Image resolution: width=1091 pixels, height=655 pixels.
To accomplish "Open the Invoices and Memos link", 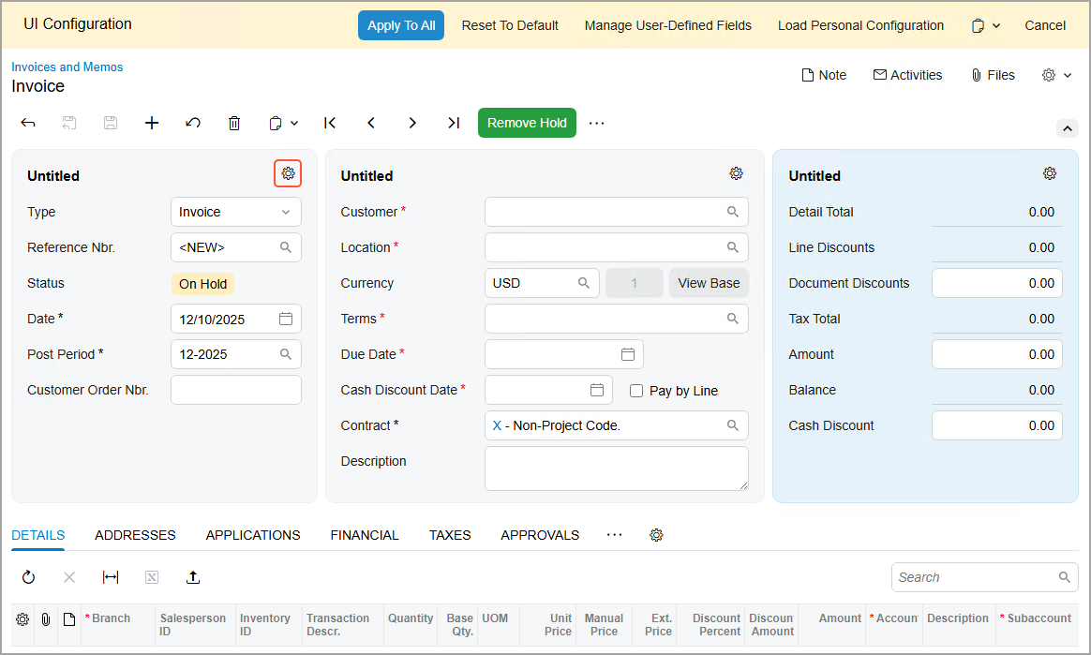I will [x=67, y=67].
